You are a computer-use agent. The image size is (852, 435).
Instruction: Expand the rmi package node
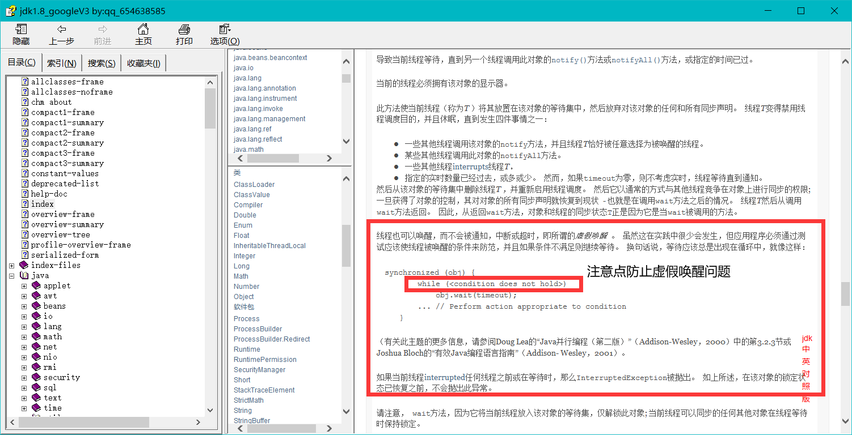click(24, 367)
